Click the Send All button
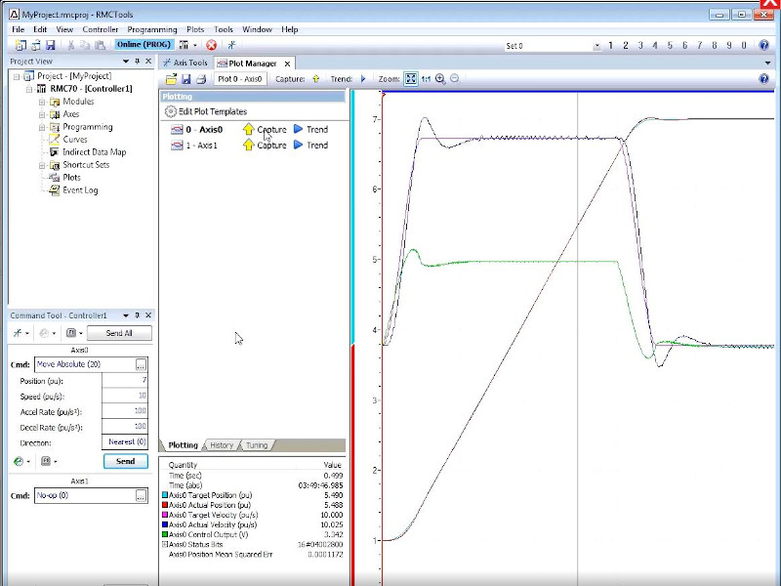The image size is (781, 586). 119,333
